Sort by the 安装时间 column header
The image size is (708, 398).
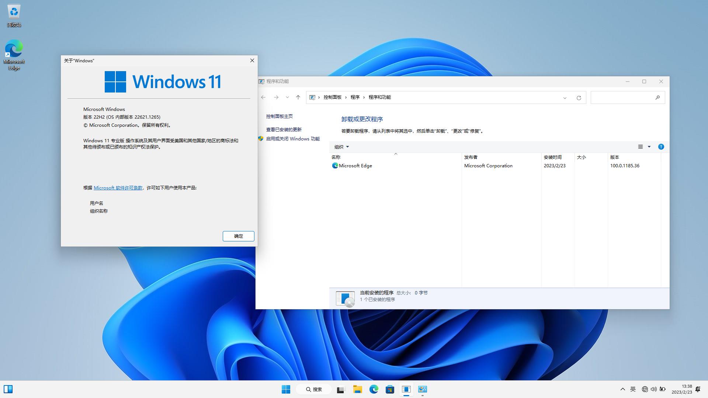point(558,157)
